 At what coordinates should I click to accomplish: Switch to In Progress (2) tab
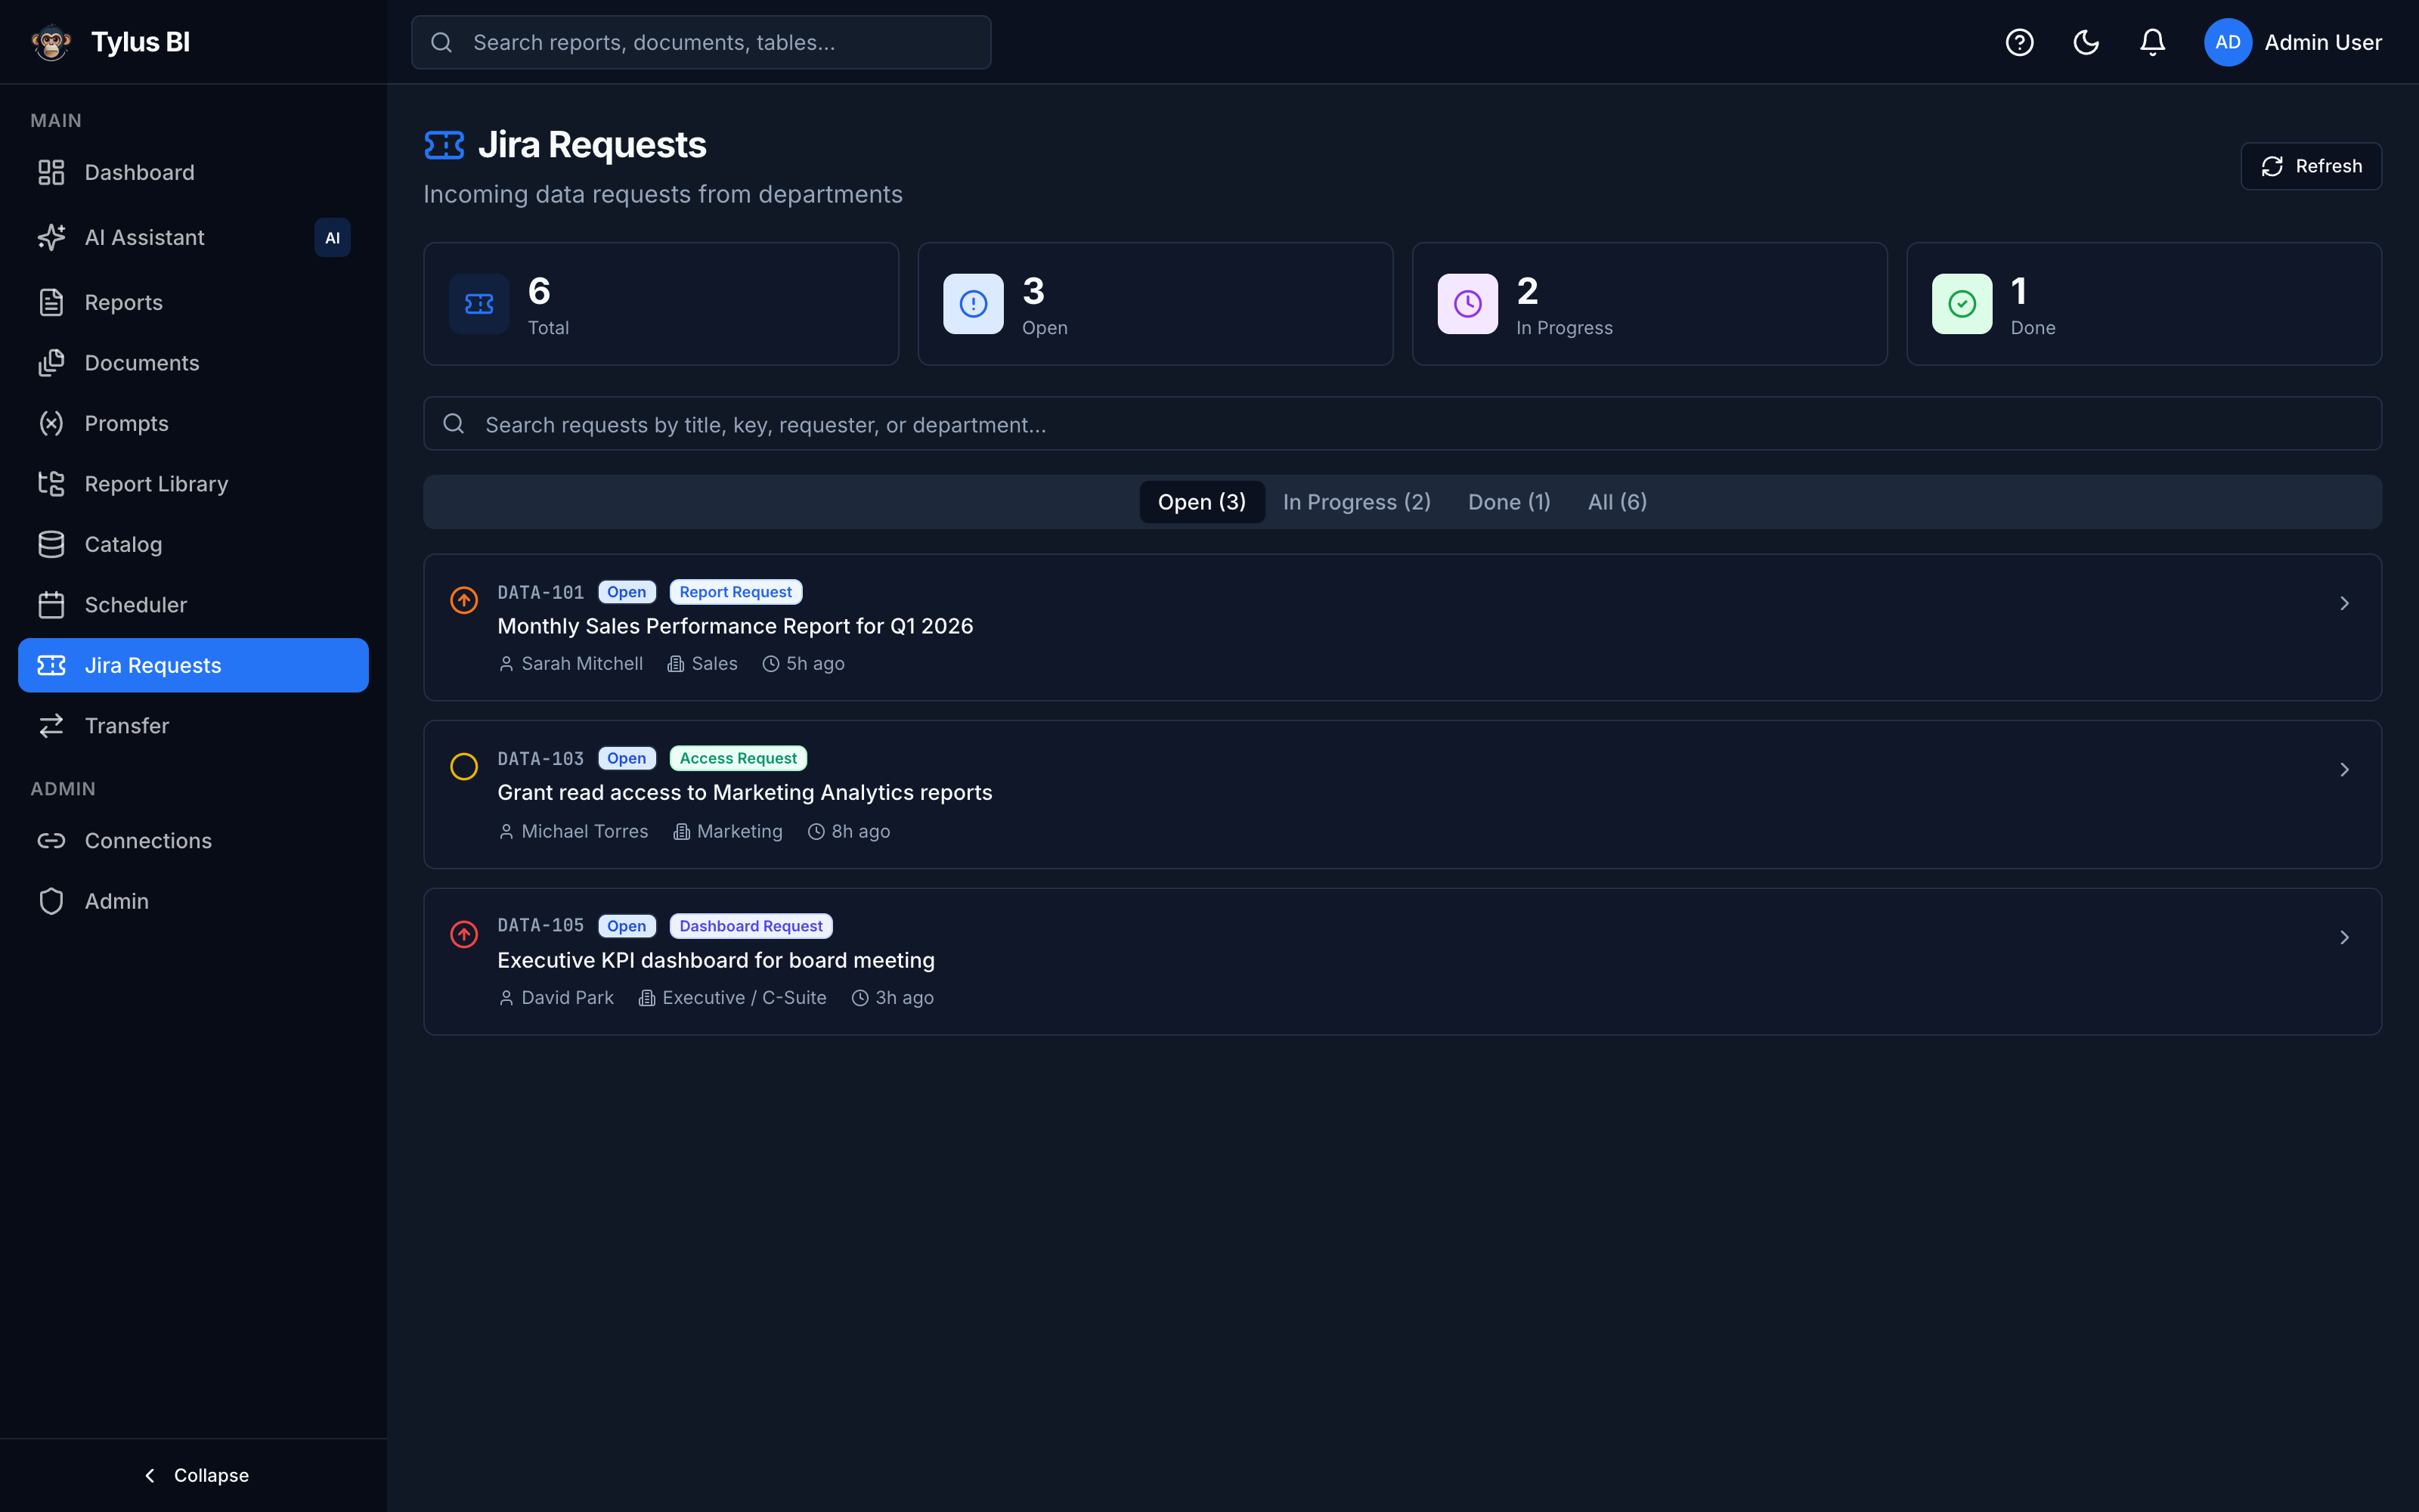click(1356, 502)
